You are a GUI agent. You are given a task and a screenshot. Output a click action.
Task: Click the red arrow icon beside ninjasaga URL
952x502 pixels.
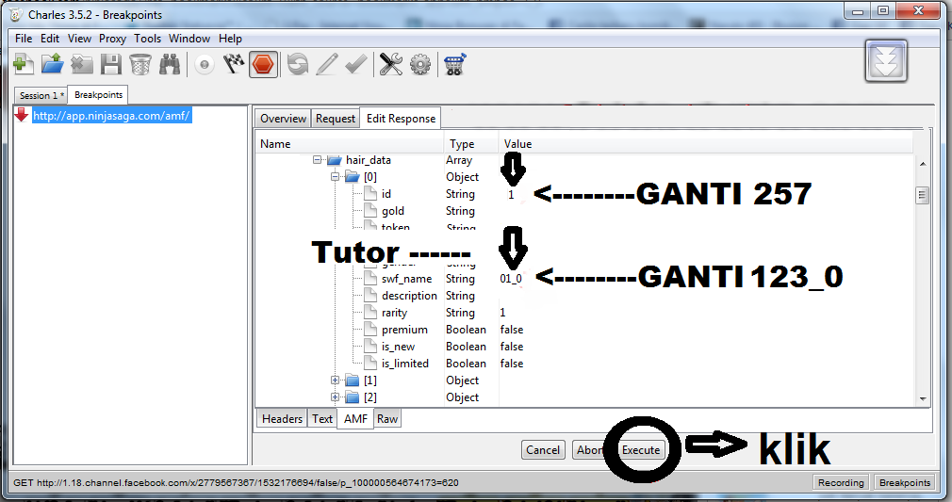(22, 115)
